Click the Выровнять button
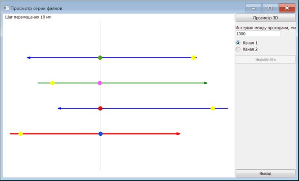299x181 pixels. (265, 59)
